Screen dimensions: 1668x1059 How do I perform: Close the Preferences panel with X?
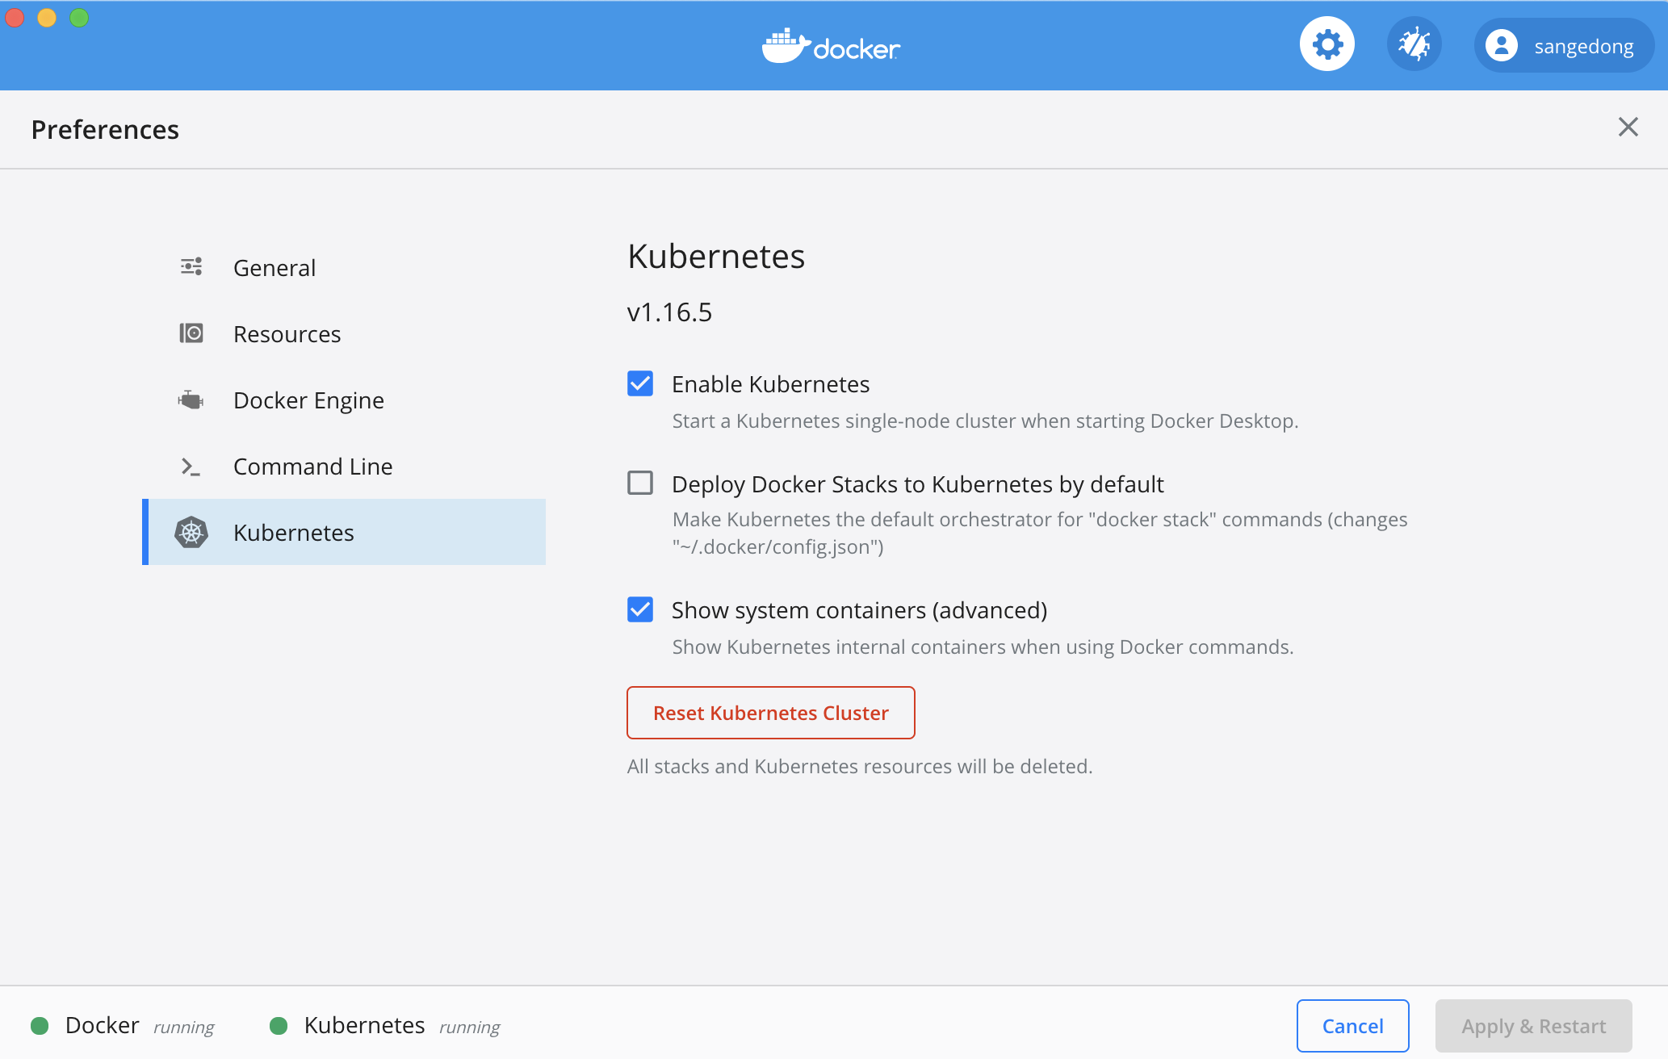pyautogui.click(x=1628, y=127)
